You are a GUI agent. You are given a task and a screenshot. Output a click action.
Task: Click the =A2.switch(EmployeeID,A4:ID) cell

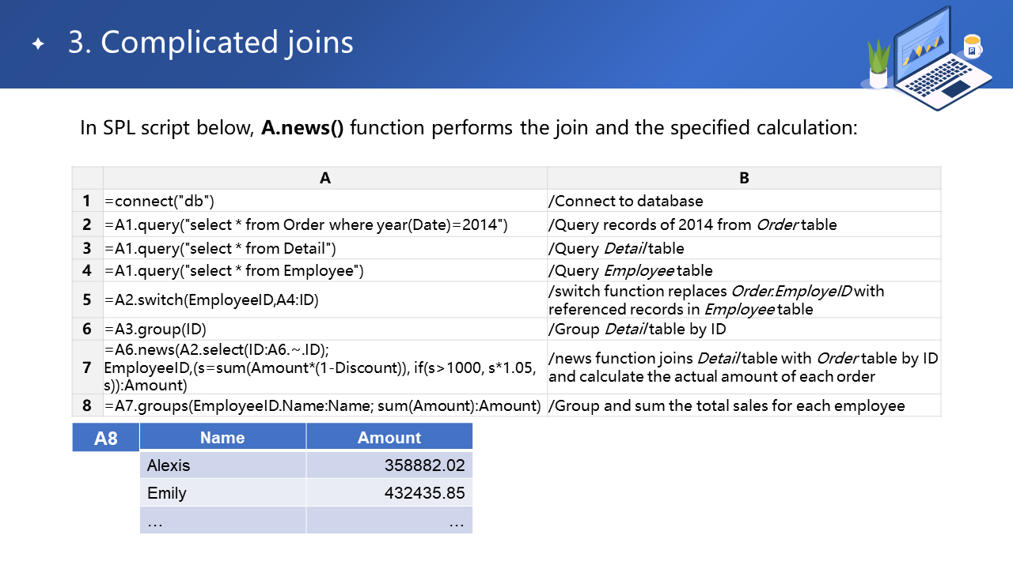324,300
